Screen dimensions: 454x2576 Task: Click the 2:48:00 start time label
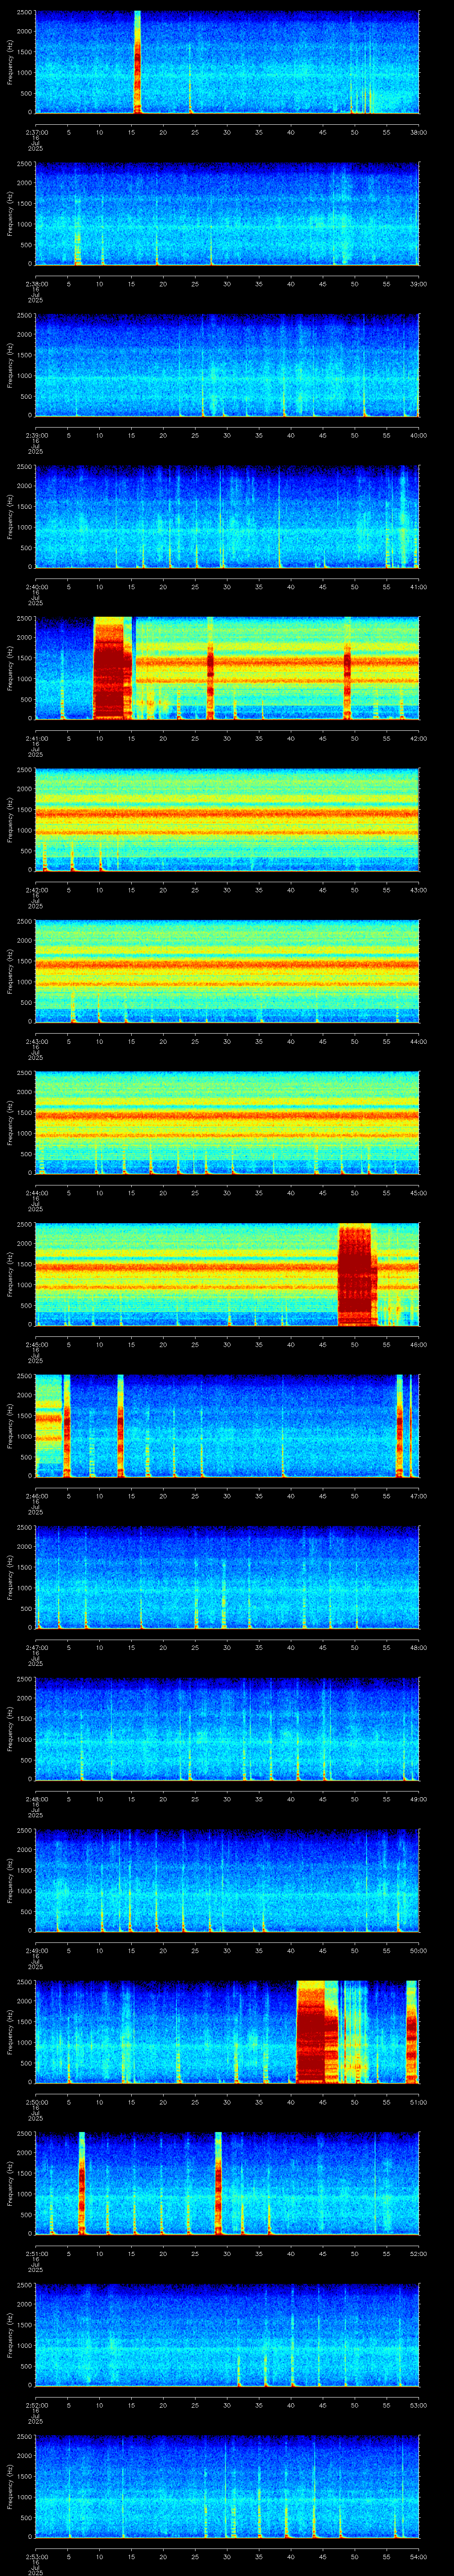tap(36, 1798)
